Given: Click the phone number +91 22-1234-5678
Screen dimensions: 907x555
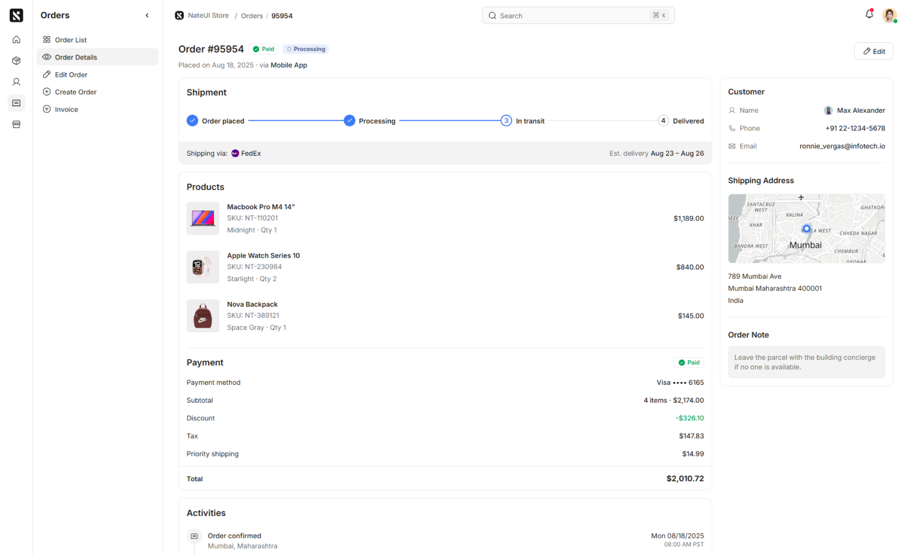Looking at the screenshot, I should click(855, 128).
